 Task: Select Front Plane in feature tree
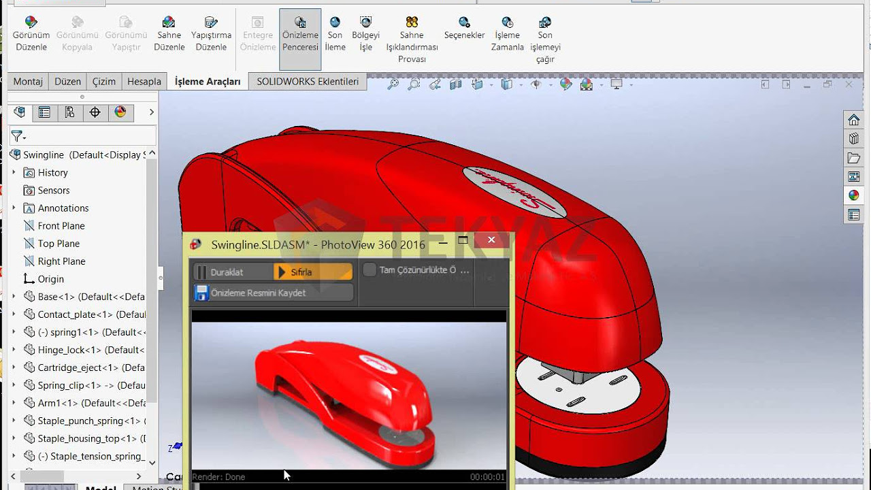click(61, 226)
